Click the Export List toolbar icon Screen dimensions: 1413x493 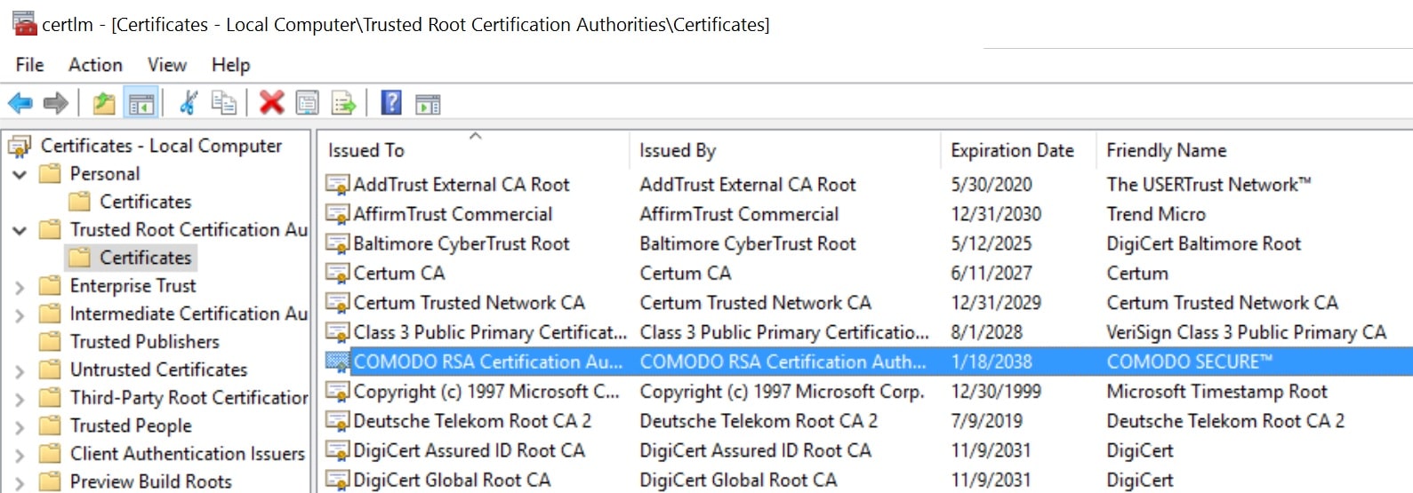(343, 104)
